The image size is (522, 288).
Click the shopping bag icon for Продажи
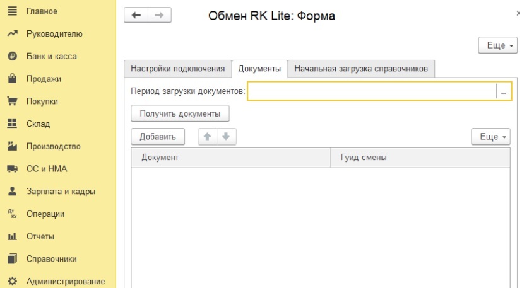(x=13, y=79)
